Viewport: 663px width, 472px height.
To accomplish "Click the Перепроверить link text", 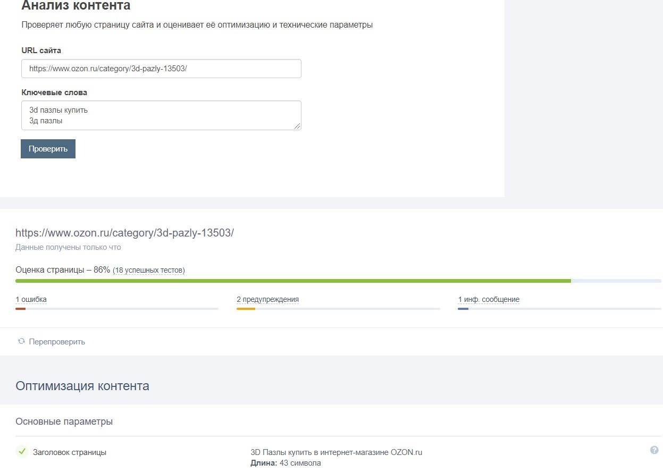I will [57, 342].
